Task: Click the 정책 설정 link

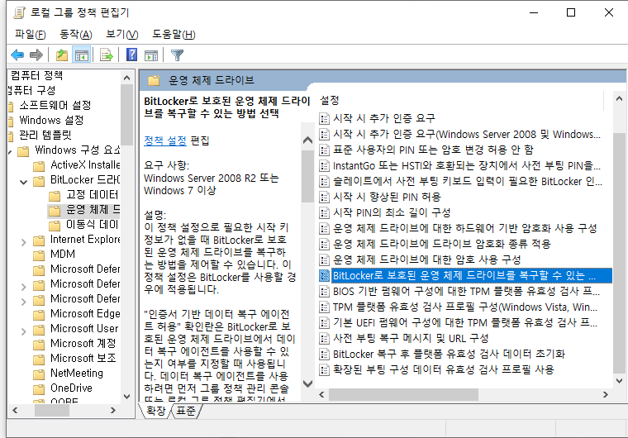Action: (165, 140)
